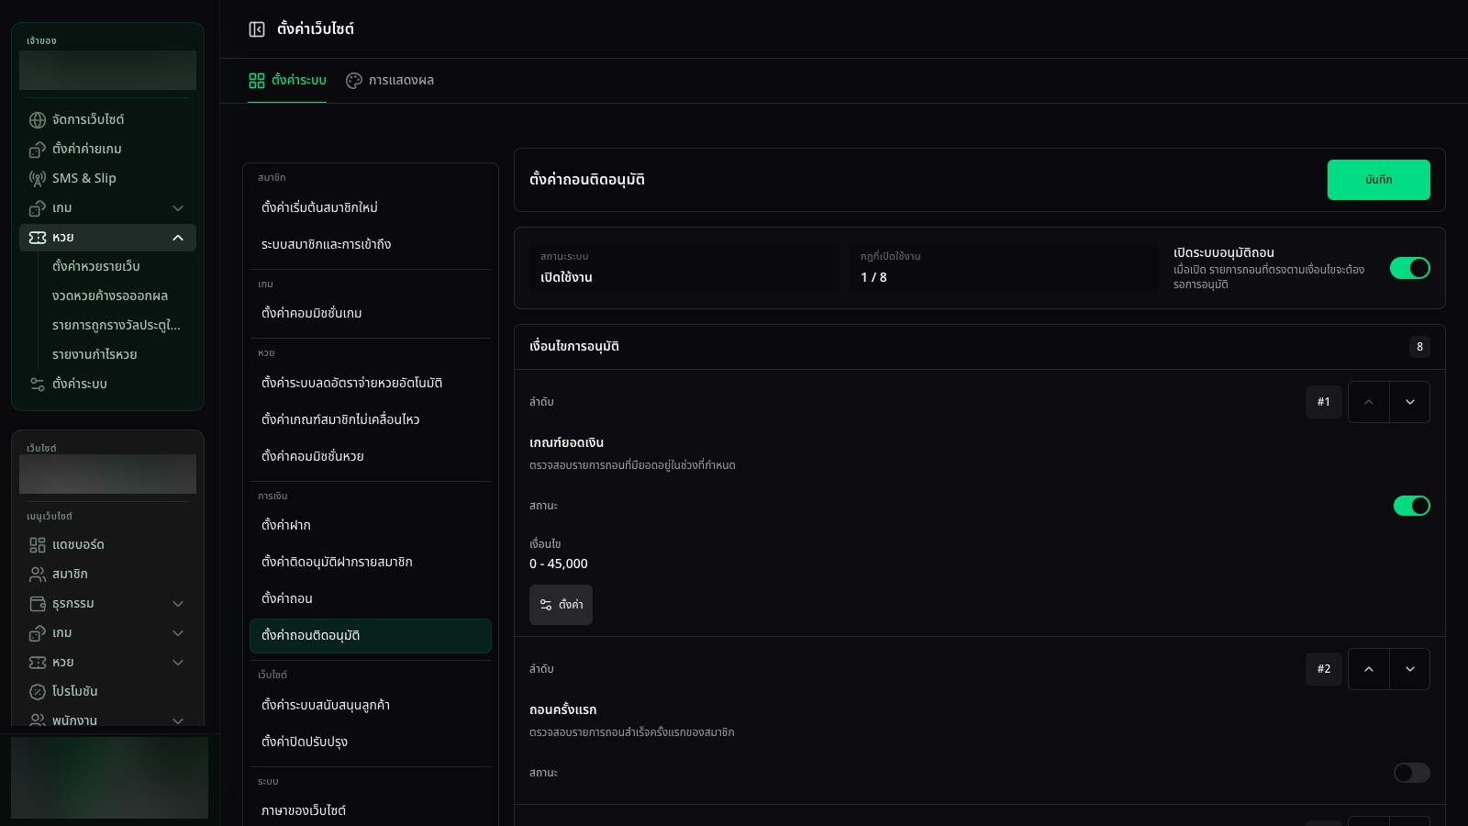Screen dimensions: 1468x826
Task: Click the สมาชิก users icon in website menu
Action: [38, 575]
